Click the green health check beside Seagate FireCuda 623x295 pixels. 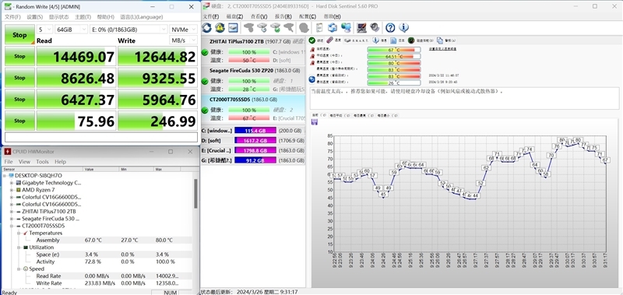click(x=205, y=81)
